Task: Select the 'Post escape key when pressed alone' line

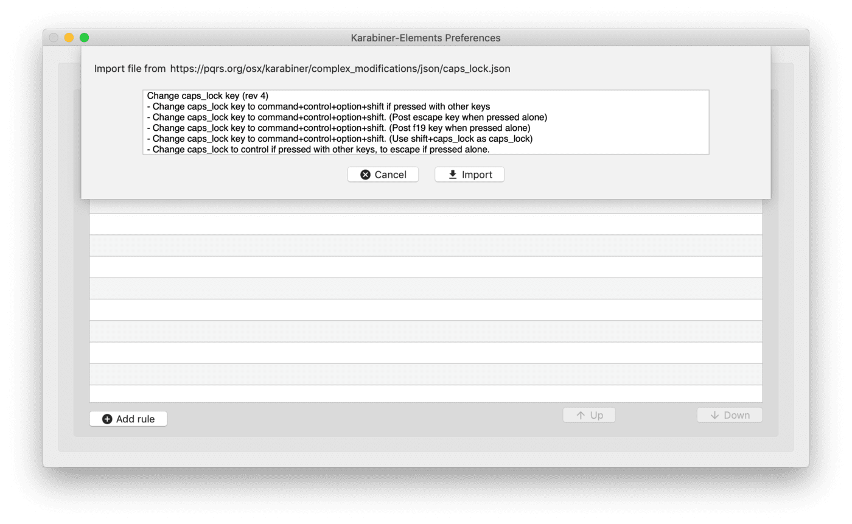Action: click(x=347, y=117)
